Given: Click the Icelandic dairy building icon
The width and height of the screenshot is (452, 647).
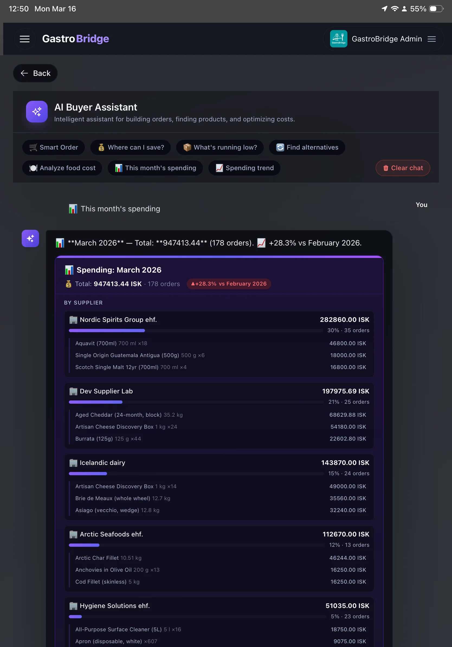Looking at the screenshot, I should click(x=73, y=463).
